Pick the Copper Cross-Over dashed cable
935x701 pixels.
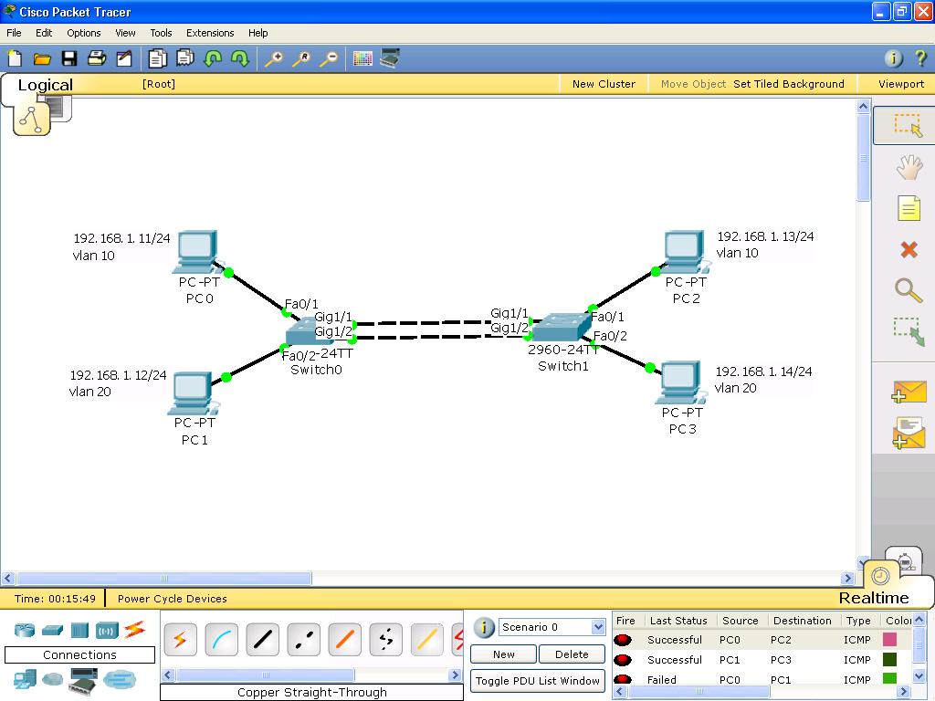[303, 640]
